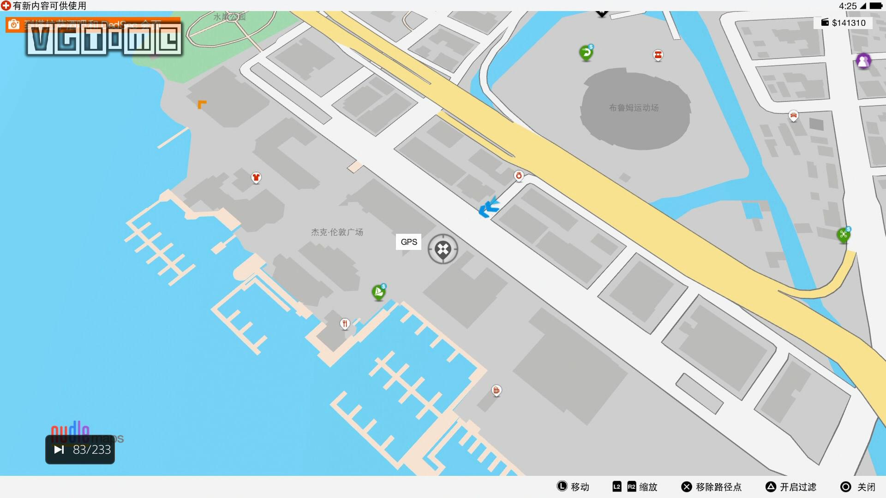Click the GPS label tooltip
Screen dimensions: 886x498
(408, 242)
